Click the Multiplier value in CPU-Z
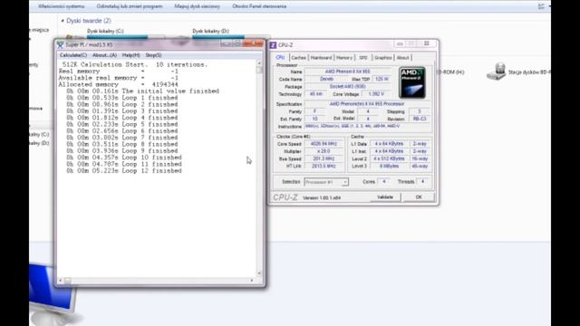580x326 pixels. 324,151
